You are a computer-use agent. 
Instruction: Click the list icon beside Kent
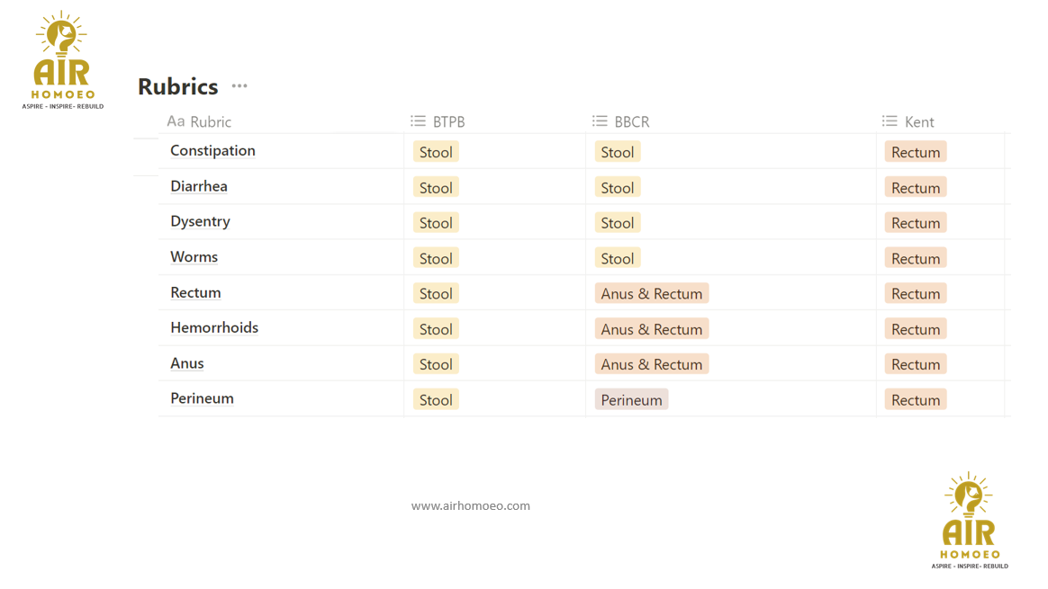pos(890,121)
